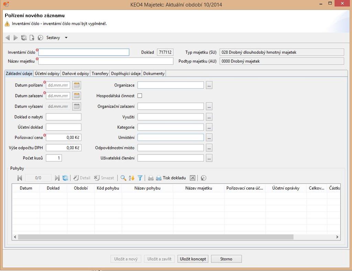Image resolution: width=352 pixels, height=271 pixels.
Task: Click the filter funnel icon in Pohyby
Action: point(140,178)
